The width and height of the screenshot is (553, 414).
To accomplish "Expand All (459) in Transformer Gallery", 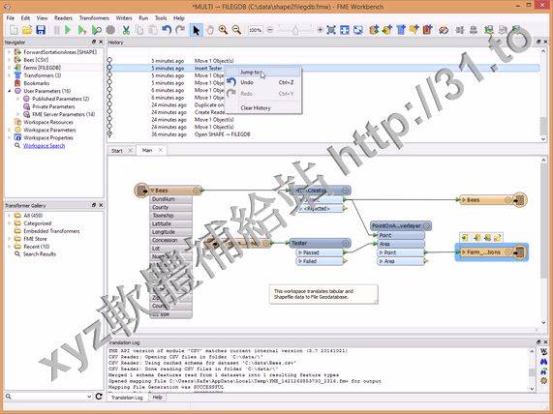I will tap(9, 216).
